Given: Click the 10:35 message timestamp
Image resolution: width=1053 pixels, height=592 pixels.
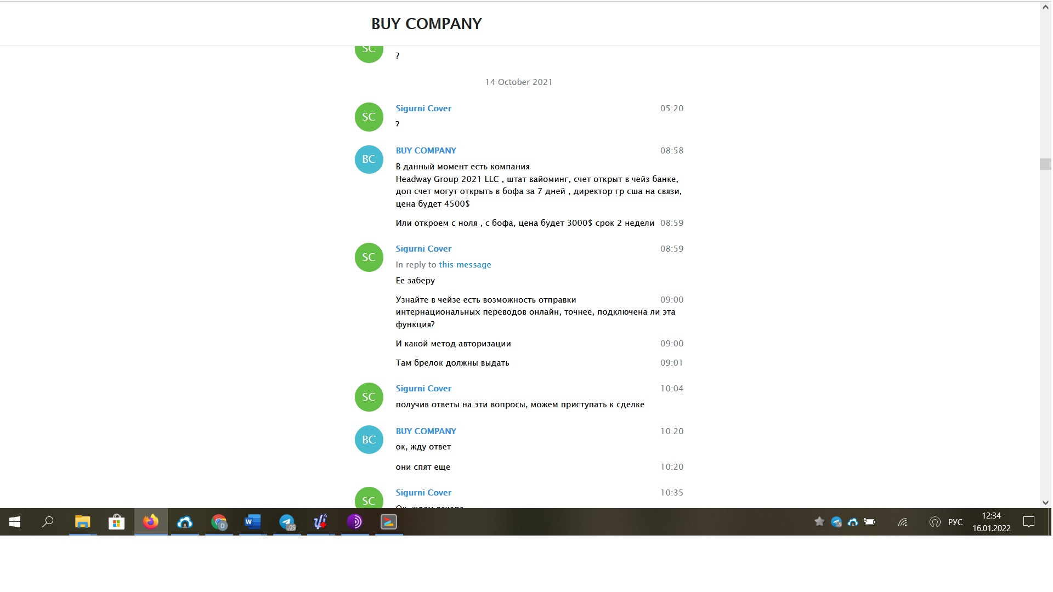Looking at the screenshot, I should pyautogui.click(x=672, y=493).
